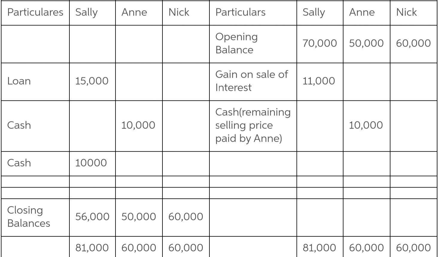Click the 15,000 loan amount cell
The width and height of the screenshot is (438, 257).
click(x=92, y=81)
